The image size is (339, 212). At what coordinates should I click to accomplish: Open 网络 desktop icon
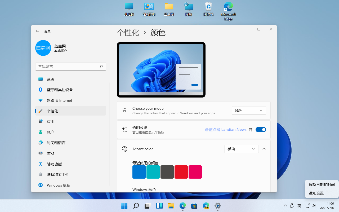tap(189, 9)
